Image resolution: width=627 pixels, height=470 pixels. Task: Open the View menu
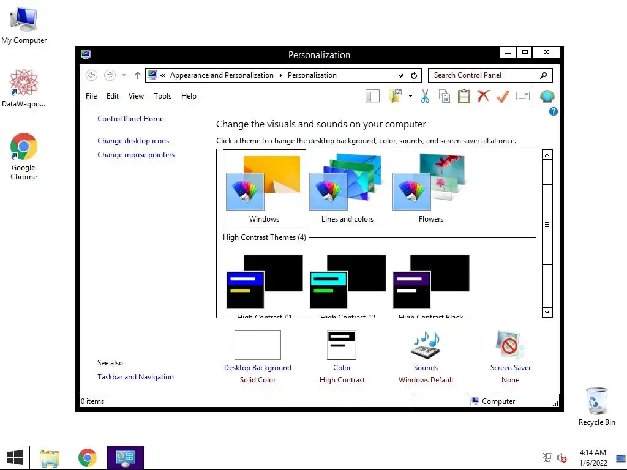tap(136, 96)
